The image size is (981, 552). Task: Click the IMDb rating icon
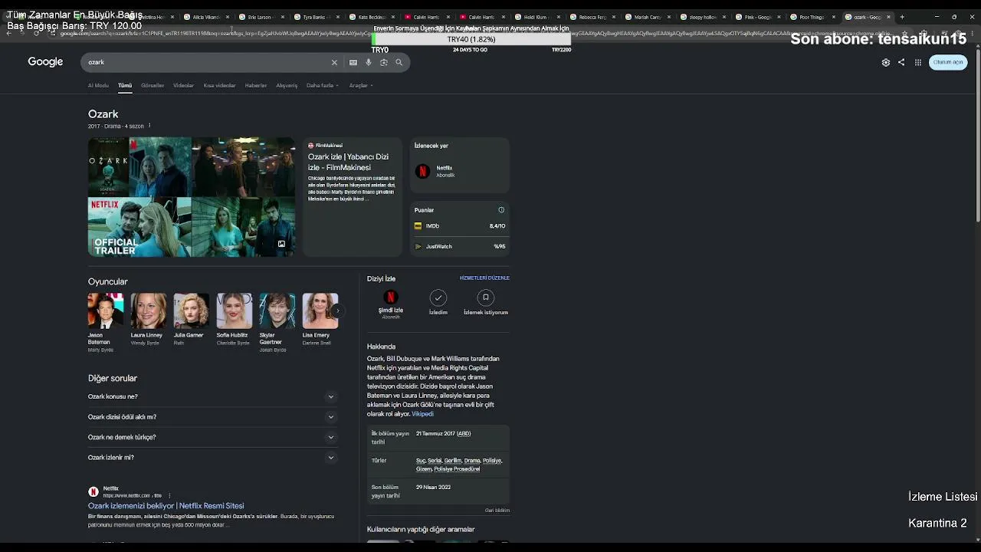point(418,226)
